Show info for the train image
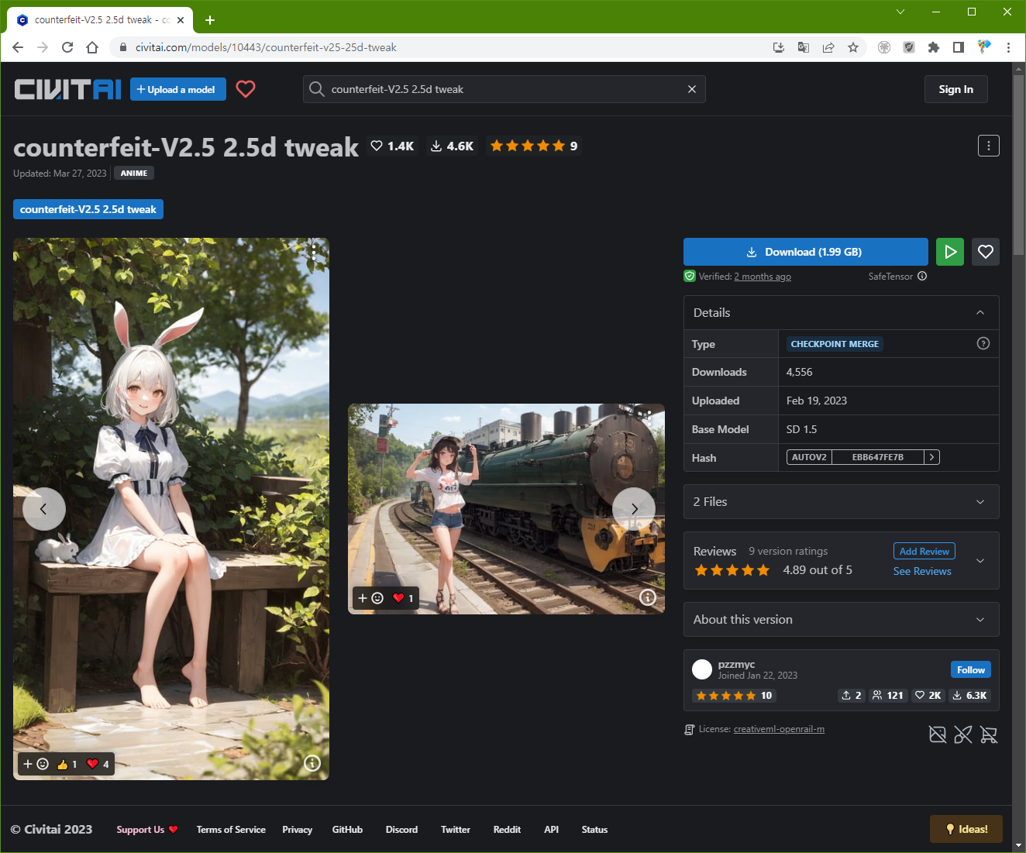Image resolution: width=1026 pixels, height=853 pixels. pos(648,597)
